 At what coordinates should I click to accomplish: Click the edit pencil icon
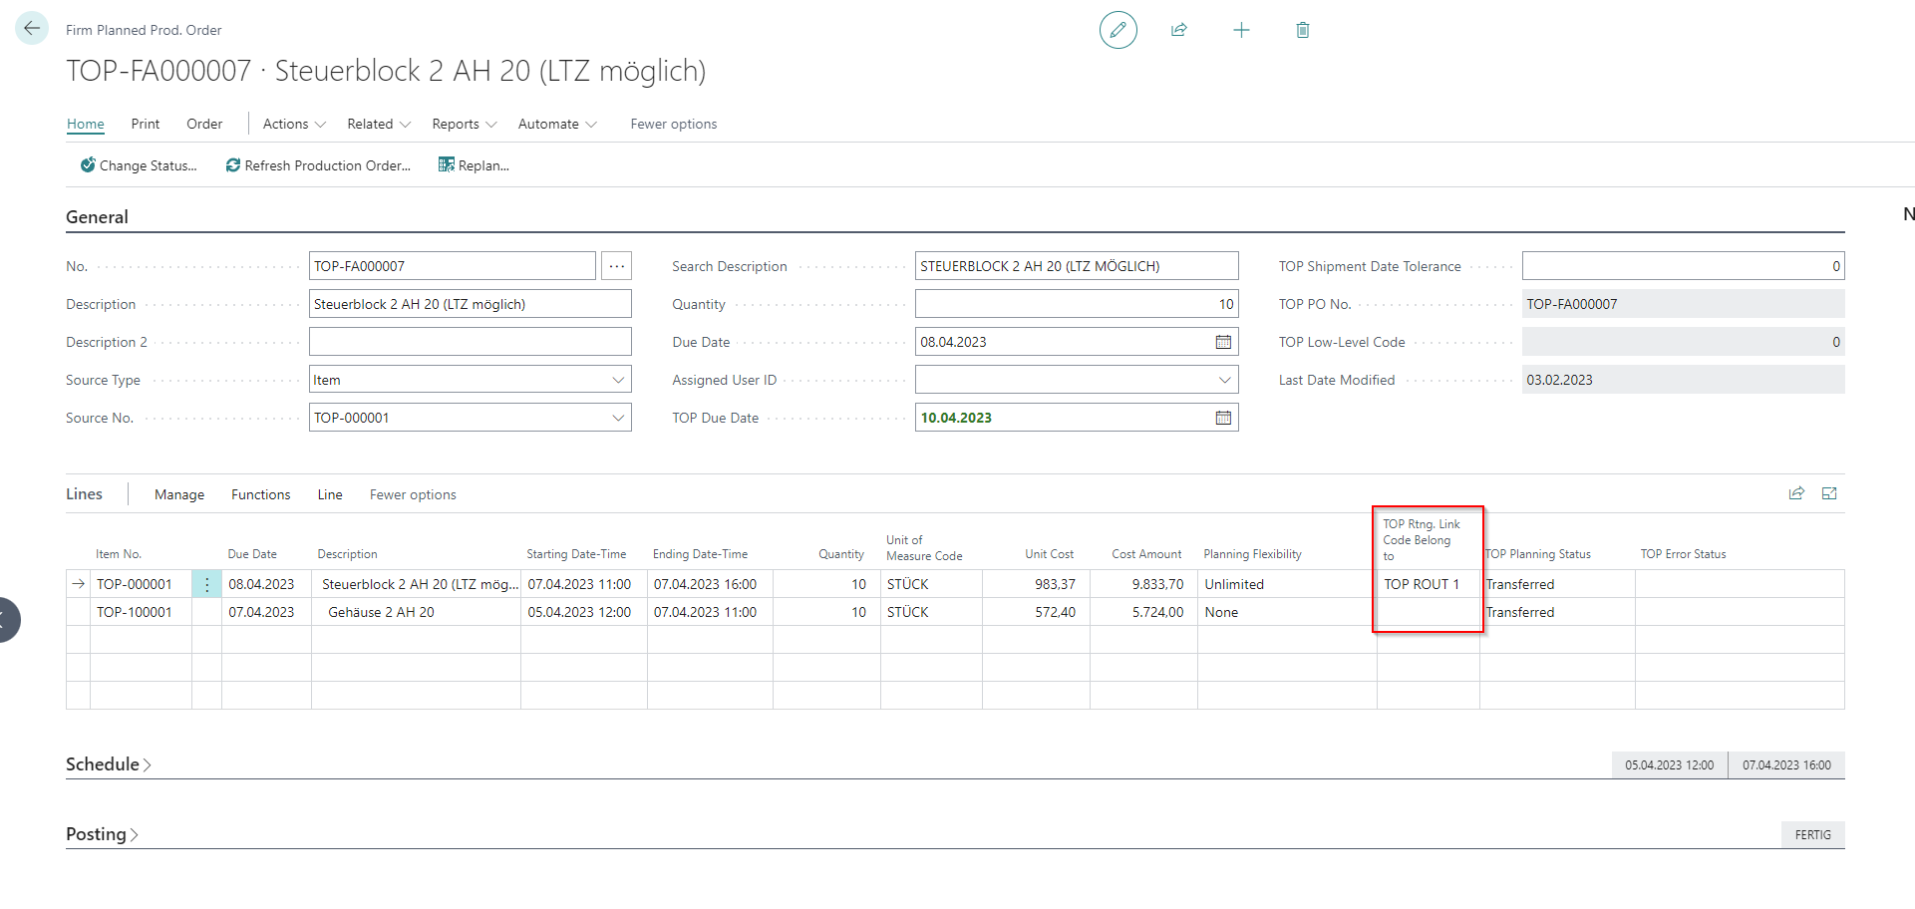(1117, 30)
